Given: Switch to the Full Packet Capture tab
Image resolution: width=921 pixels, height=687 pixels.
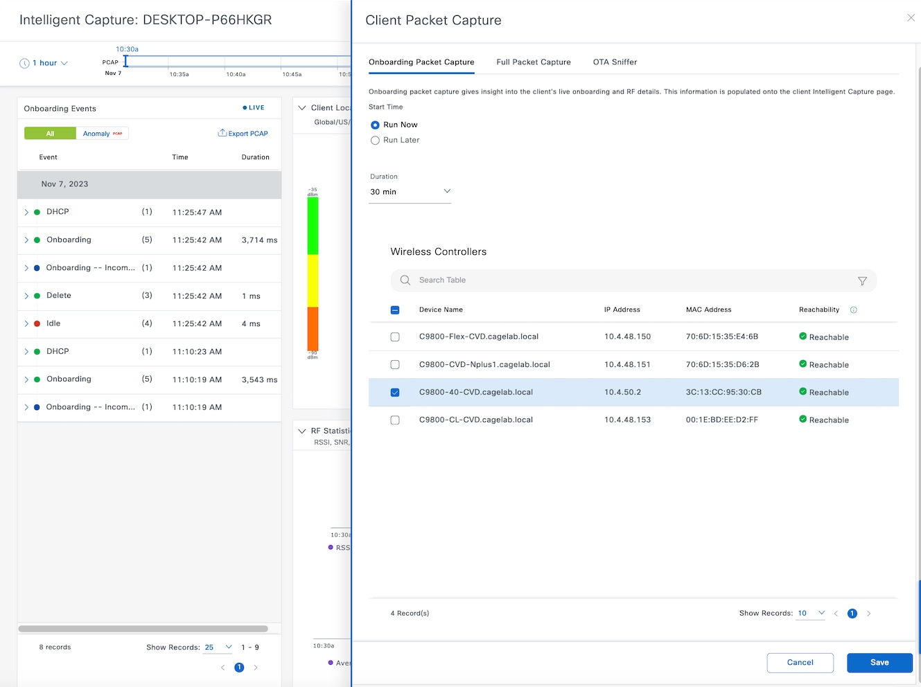Looking at the screenshot, I should 533,62.
